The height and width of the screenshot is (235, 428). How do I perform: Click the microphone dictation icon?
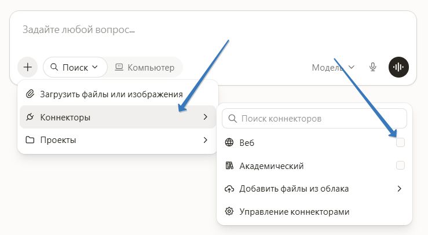[372, 67]
